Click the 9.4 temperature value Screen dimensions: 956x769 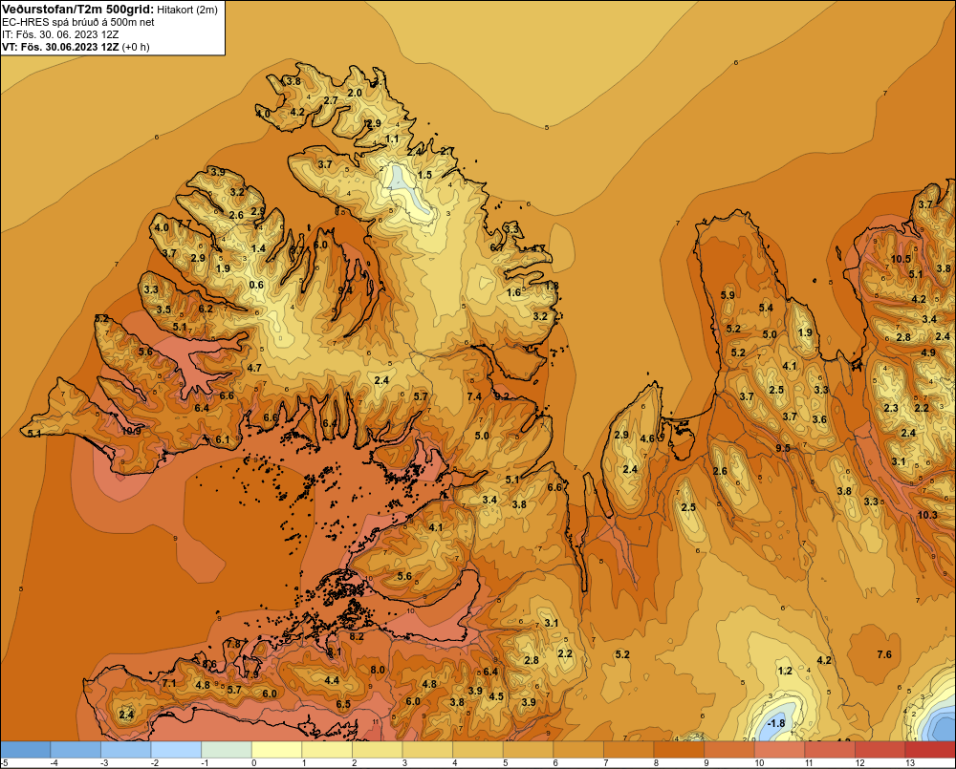[345, 290]
